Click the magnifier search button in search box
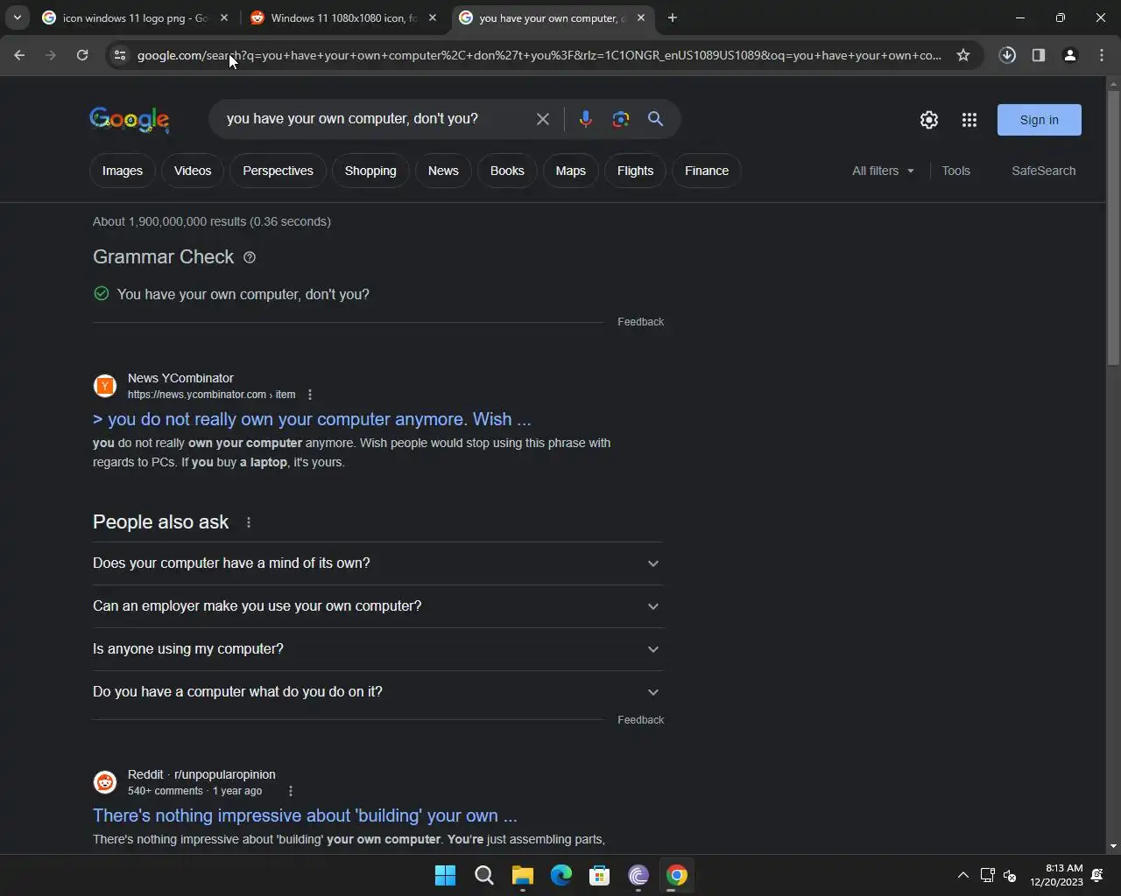 [655, 119]
